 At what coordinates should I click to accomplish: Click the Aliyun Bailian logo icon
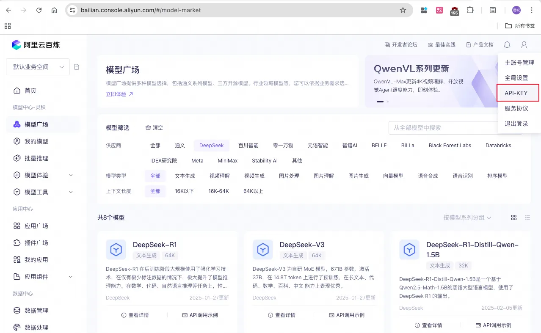16,45
